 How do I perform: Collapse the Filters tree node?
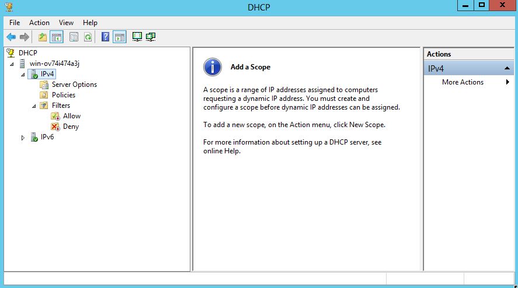(34, 106)
